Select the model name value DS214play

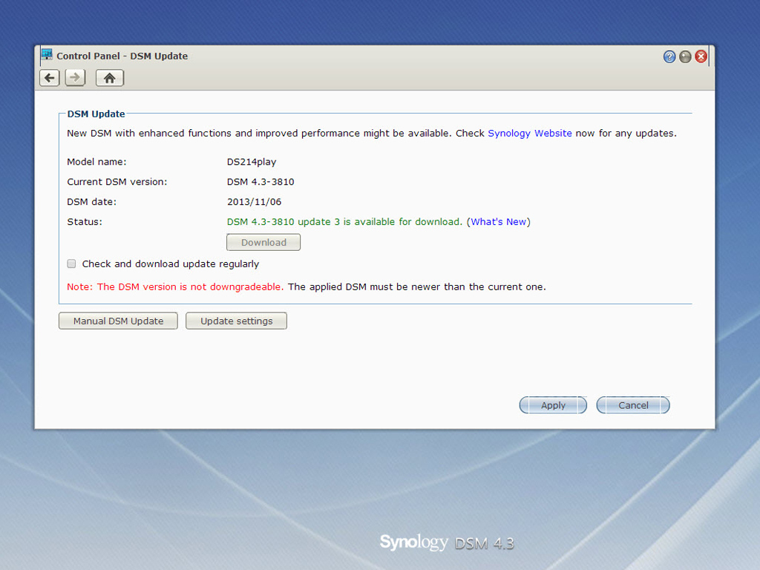[x=251, y=162]
